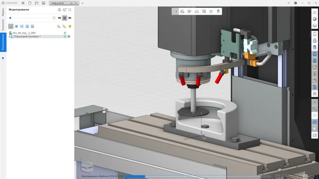This screenshot has height=179, width=319.
Task: Click the blue panel icon below the grid icon
Action: (x=315, y=122)
